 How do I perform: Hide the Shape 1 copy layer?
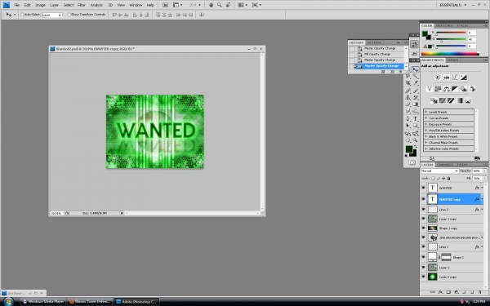423,228
